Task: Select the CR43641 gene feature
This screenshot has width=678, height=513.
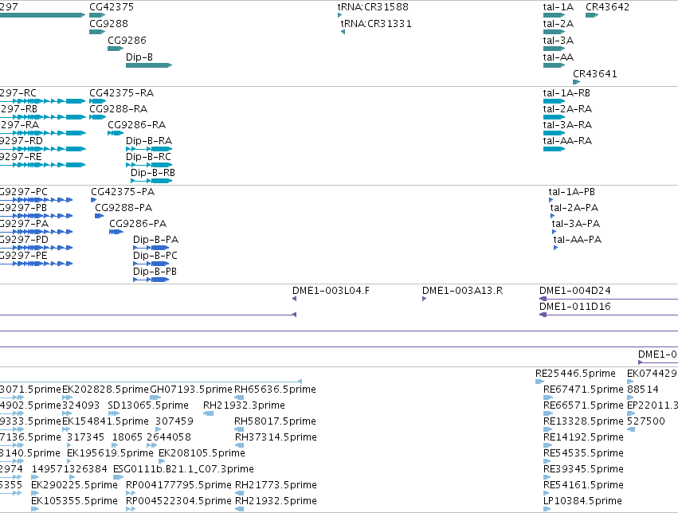Action: pyautogui.click(x=576, y=82)
